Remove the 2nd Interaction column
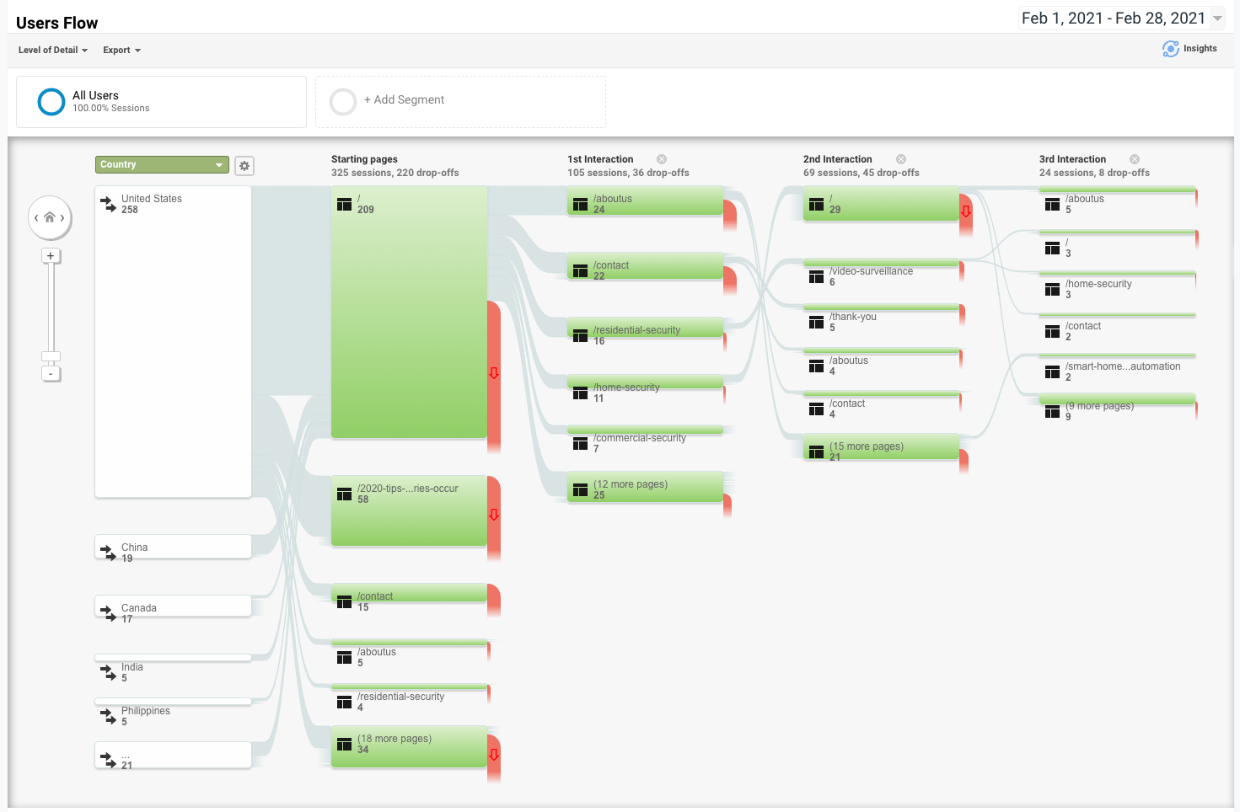 click(901, 159)
